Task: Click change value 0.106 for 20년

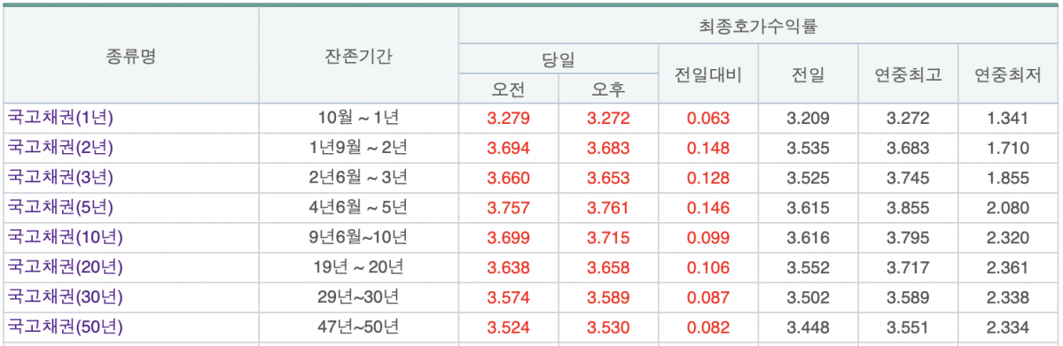Action: click(708, 267)
